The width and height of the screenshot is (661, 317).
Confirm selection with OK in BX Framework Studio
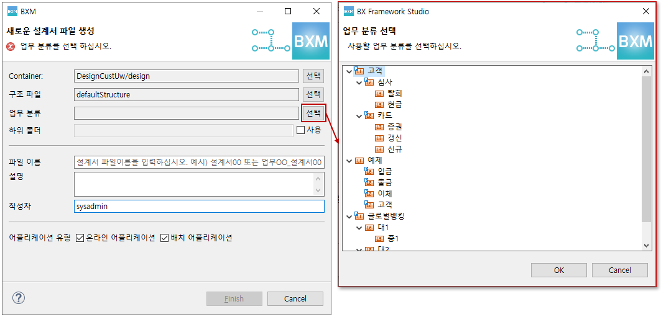(559, 270)
